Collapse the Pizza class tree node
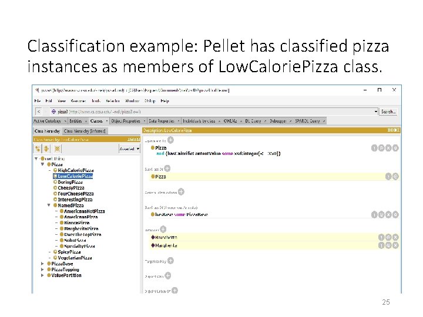Image resolution: width=423 pixels, height=317 pixels. pyautogui.click(x=42, y=164)
